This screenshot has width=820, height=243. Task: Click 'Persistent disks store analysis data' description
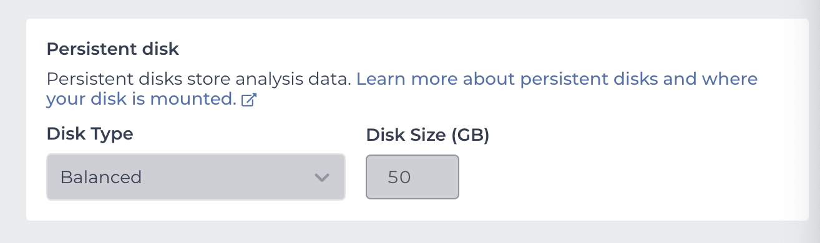199,80
